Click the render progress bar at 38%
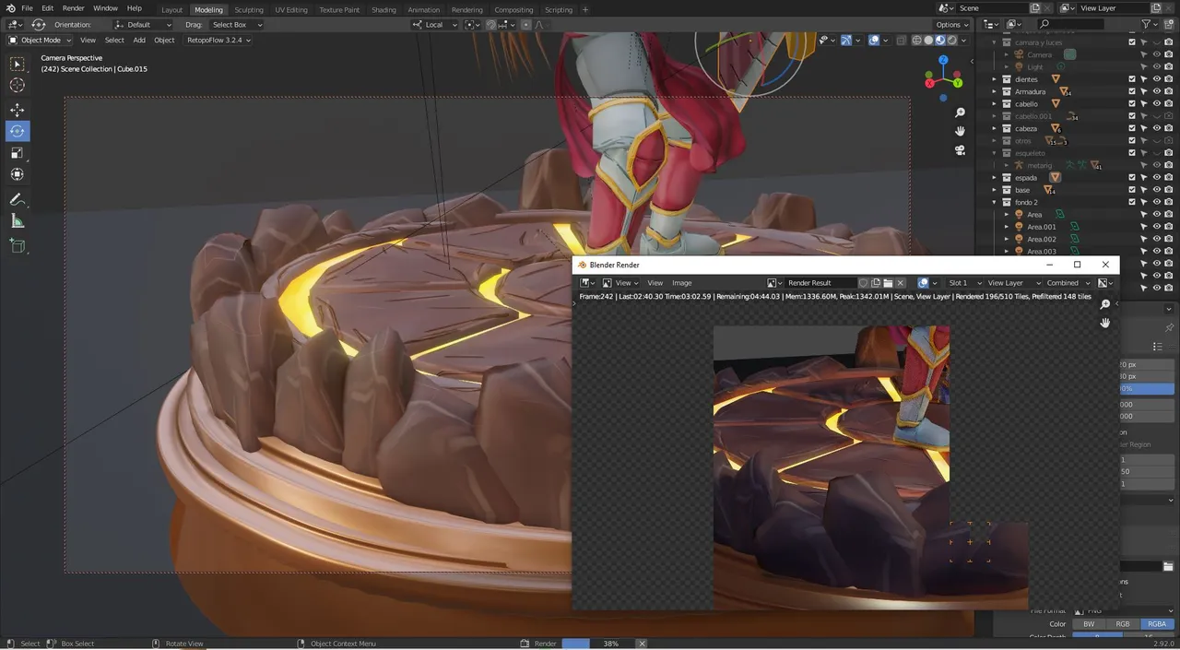The image size is (1180, 650). pos(597,644)
